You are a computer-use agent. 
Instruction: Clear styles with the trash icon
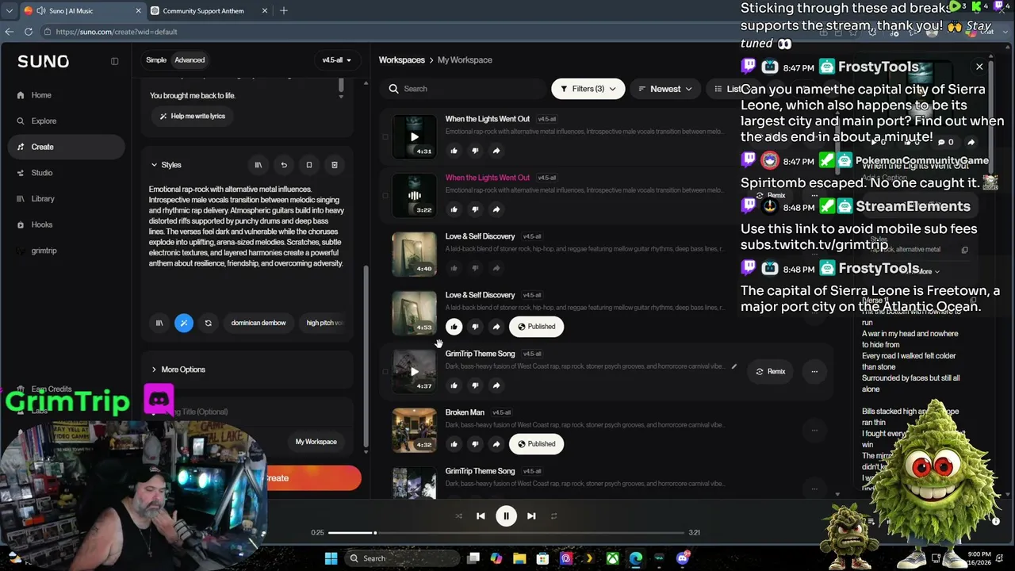[x=335, y=165]
